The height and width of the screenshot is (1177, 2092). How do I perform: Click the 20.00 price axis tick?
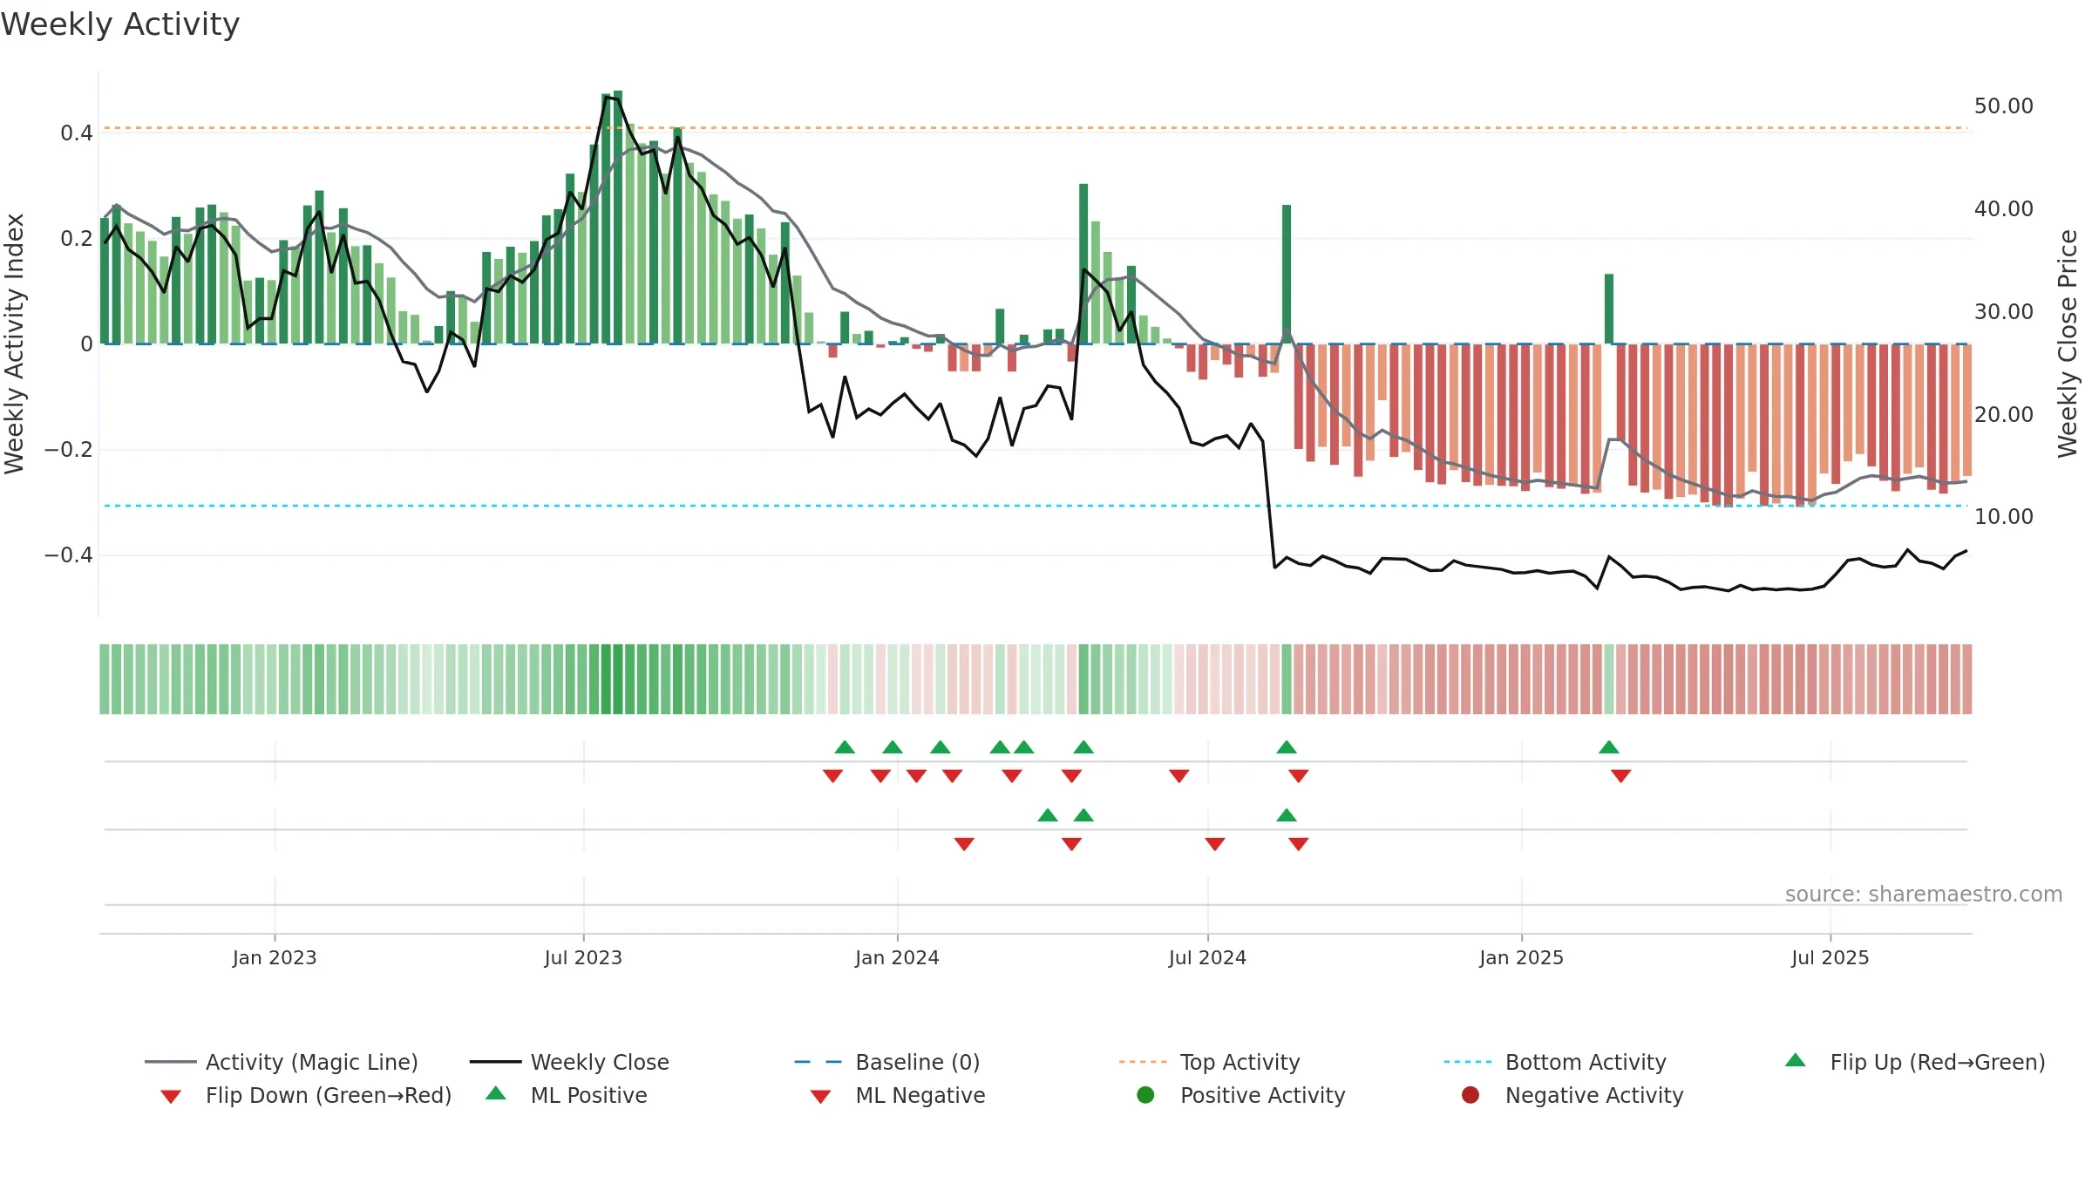tap(2003, 415)
